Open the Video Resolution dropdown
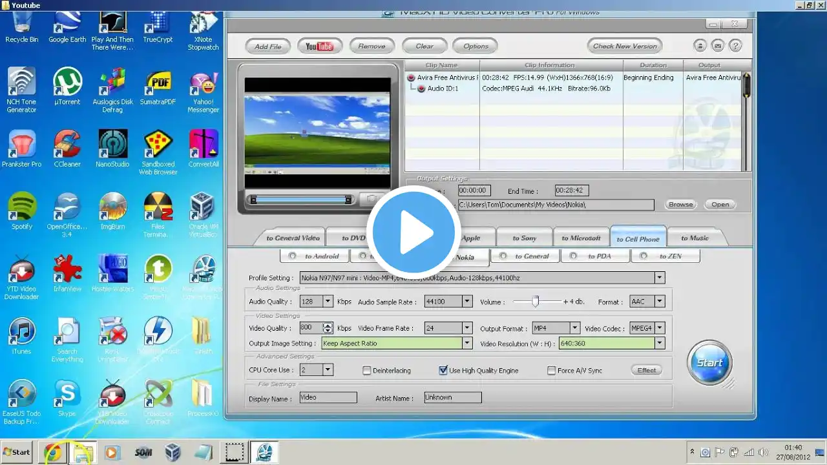 click(660, 344)
